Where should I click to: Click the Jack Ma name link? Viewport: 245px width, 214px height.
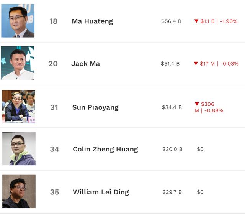(85, 63)
